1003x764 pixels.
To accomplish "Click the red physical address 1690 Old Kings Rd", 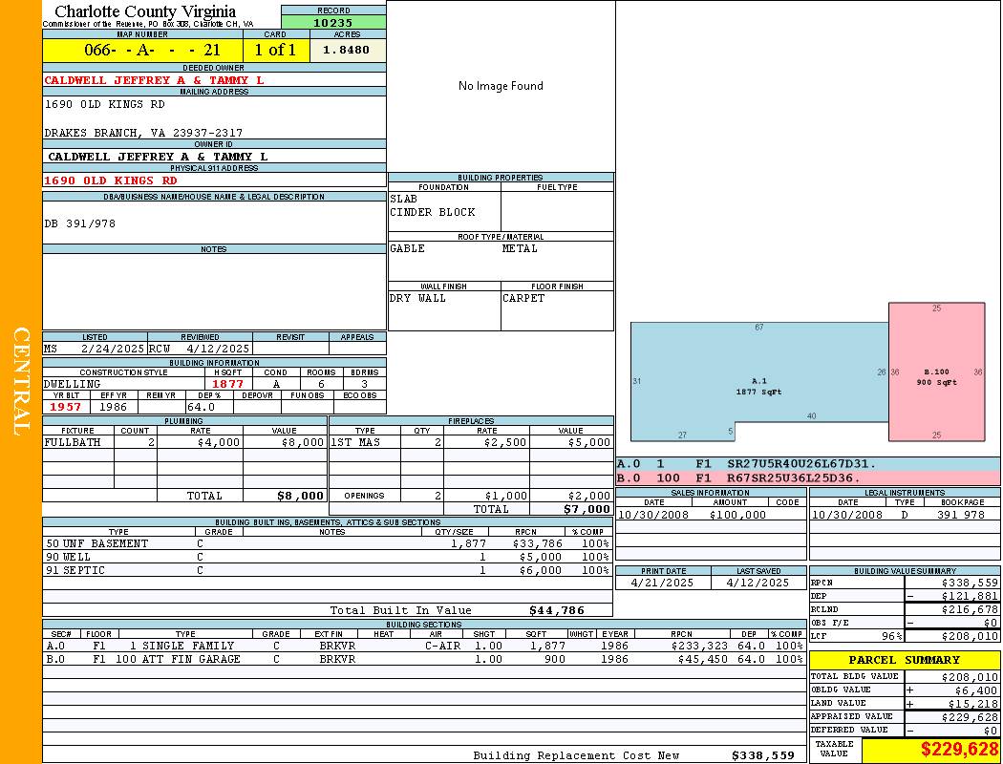I will [x=111, y=180].
